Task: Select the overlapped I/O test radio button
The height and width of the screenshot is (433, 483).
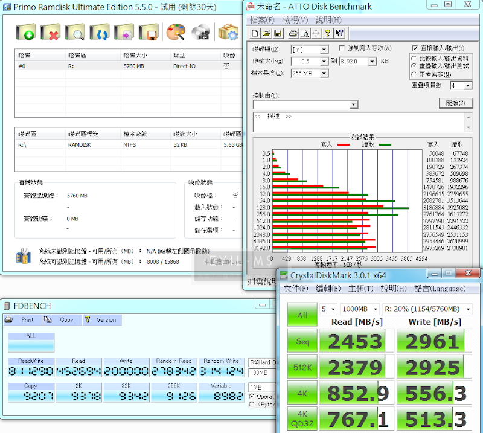Action: tap(414, 66)
